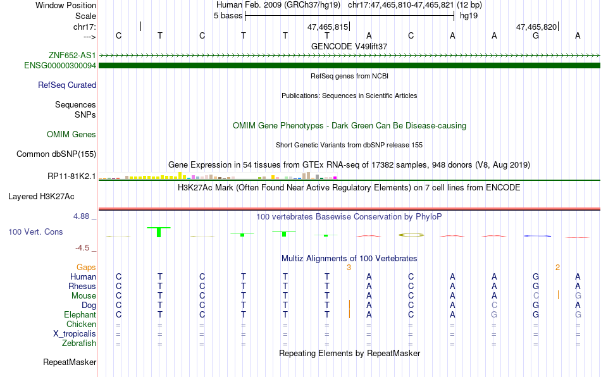Click the red H3K27Ac signal line
The width and height of the screenshot is (601, 377).
tap(350, 209)
